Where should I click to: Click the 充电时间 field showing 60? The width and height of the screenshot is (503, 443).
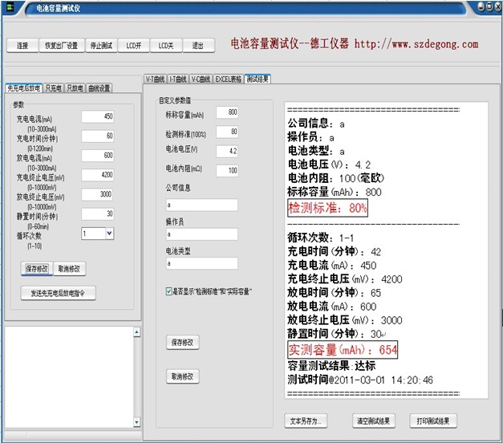(x=98, y=136)
